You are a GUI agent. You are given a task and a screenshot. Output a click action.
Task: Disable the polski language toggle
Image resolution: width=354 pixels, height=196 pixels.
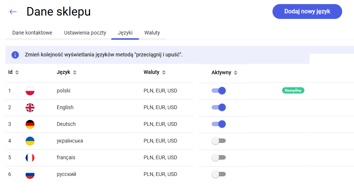(x=219, y=91)
